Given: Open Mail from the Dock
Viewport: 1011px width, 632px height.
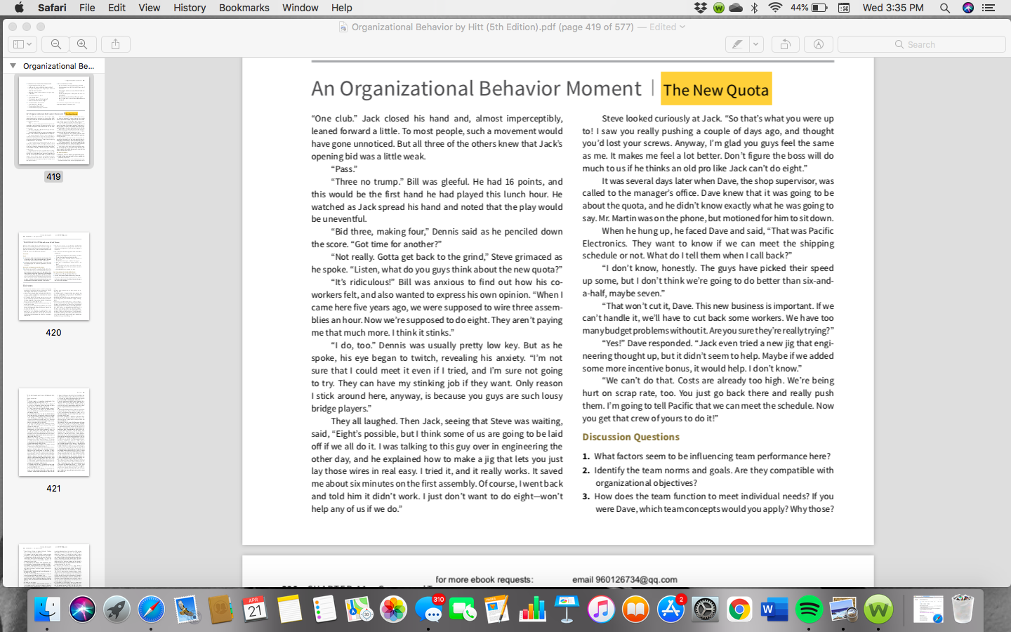Looking at the screenshot, I should 186,609.
